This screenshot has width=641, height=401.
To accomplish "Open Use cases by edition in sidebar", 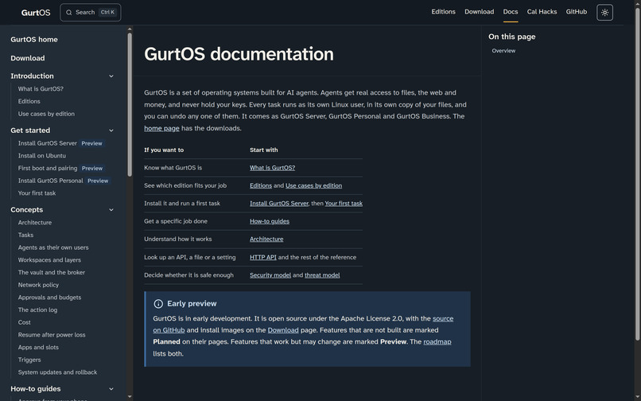I will 46,114.
